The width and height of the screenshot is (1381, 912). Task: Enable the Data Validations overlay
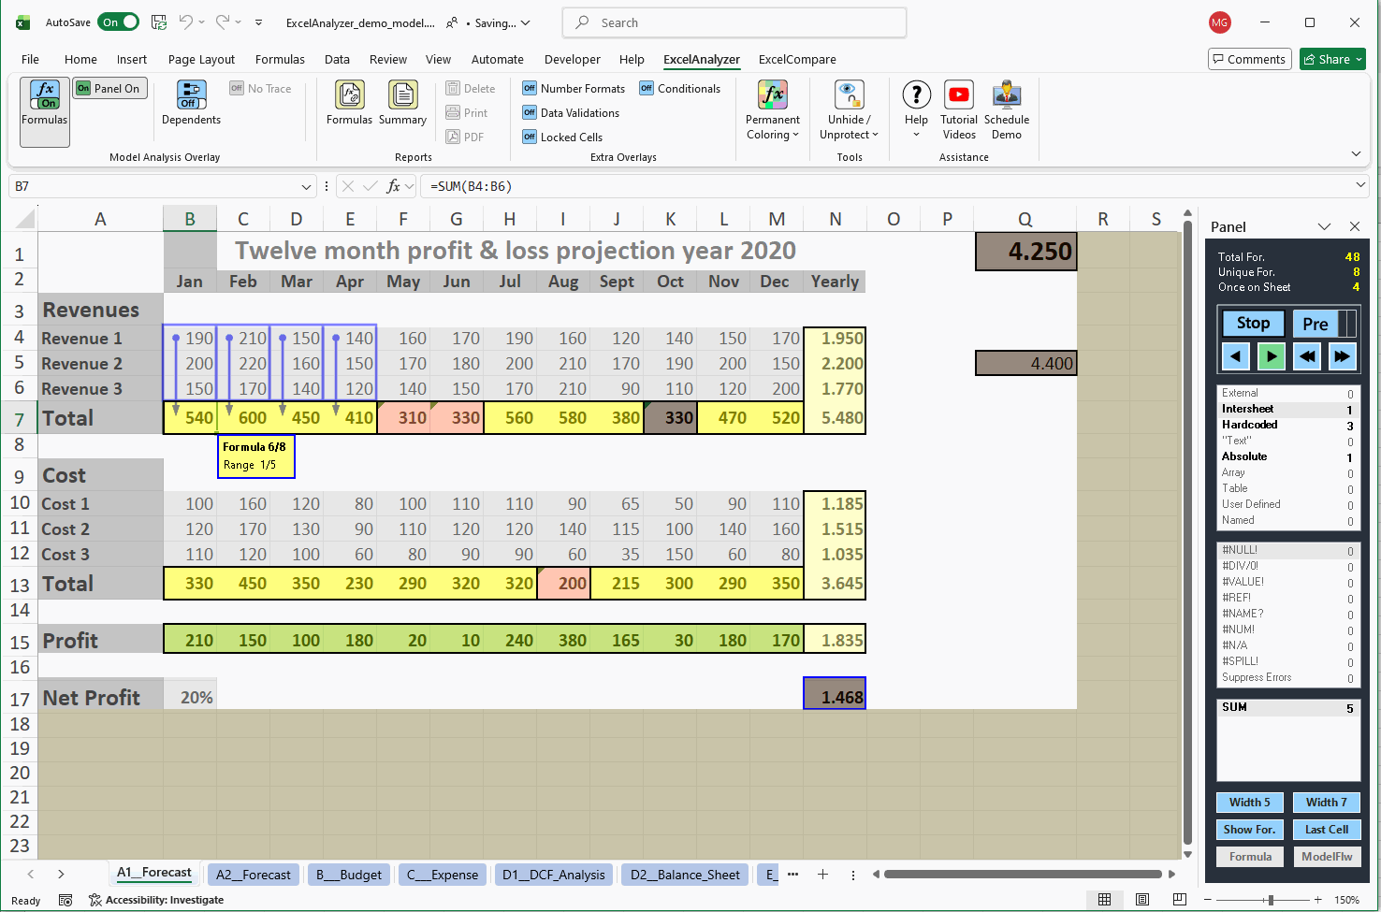click(x=571, y=113)
